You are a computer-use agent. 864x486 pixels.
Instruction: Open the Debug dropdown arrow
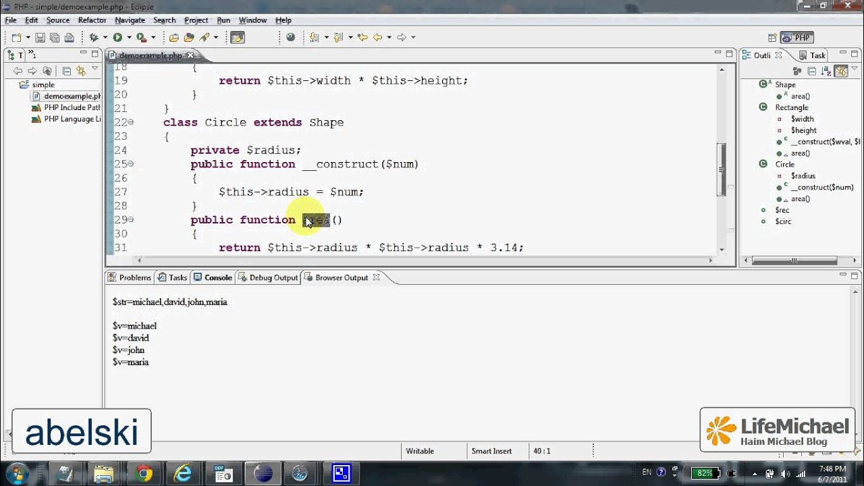coord(105,38)
